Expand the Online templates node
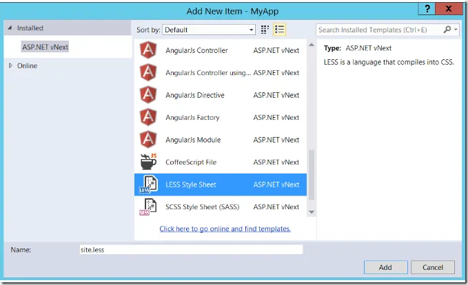468x285 pixels. tap(10, 66)
